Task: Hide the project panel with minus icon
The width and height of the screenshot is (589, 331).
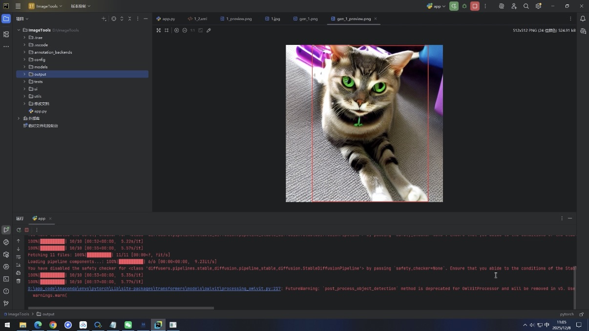Action: coord(146,19)
